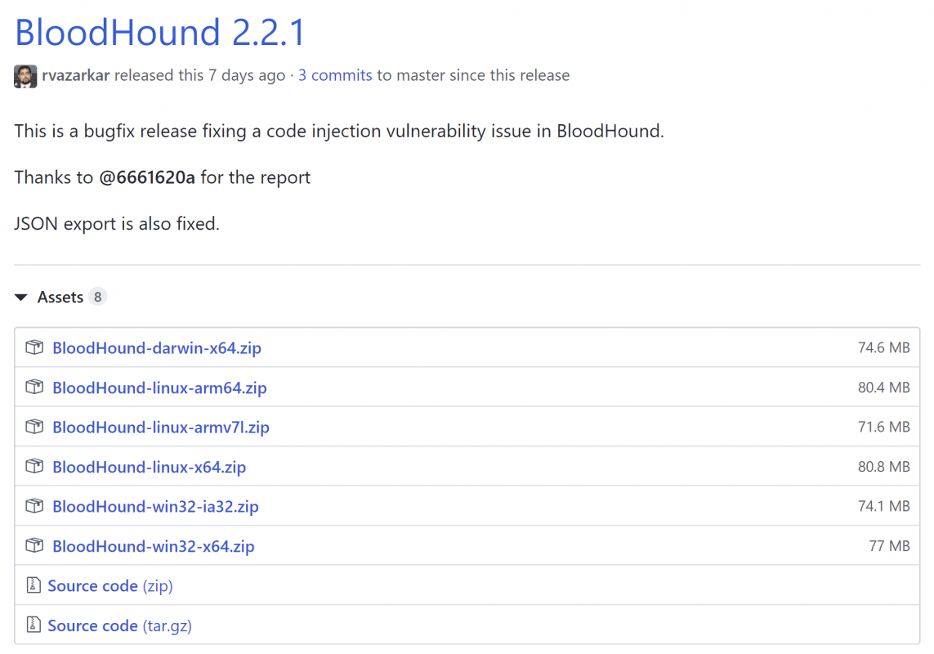Click the Assets count badge
Image resolution: width=934 pixels, height=654 pixels.
tap(97, 297)
